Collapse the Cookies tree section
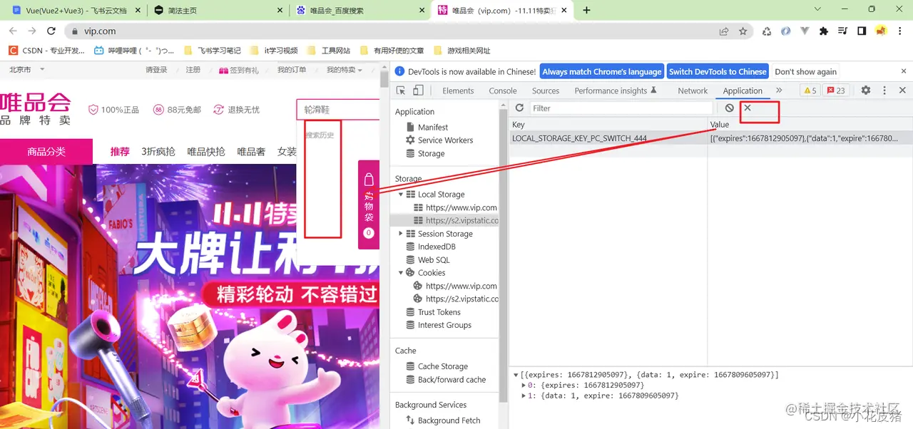Viewport: 913px width, 429px height. (399, 272)
